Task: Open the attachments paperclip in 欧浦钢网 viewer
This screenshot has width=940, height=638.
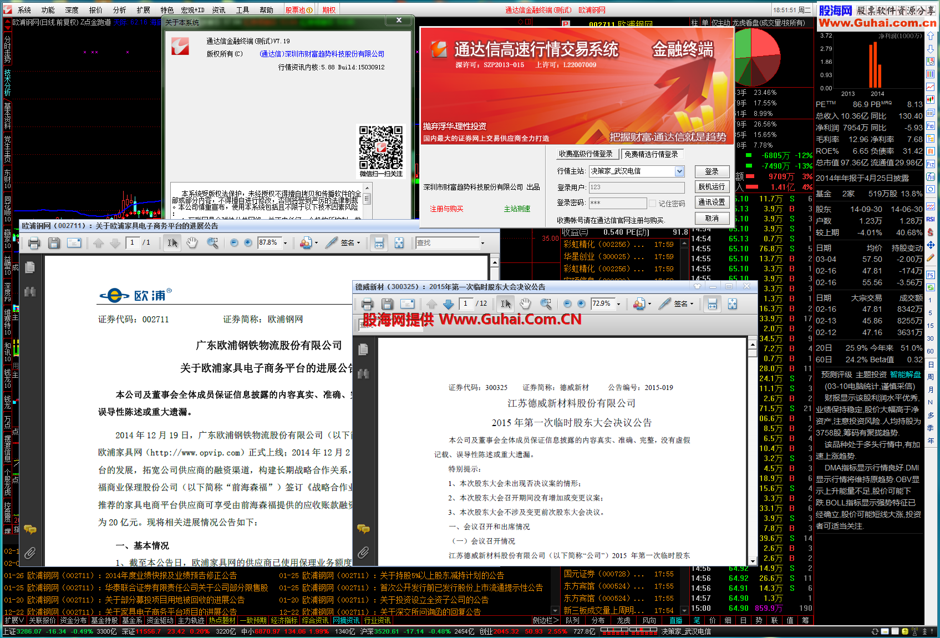Action: point(30,553)
